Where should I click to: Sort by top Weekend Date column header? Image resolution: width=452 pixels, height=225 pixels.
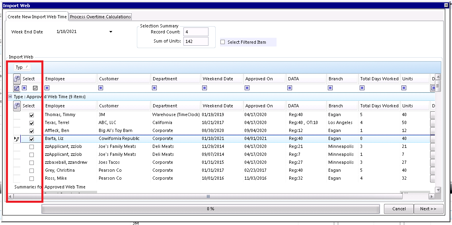[222, 79]
